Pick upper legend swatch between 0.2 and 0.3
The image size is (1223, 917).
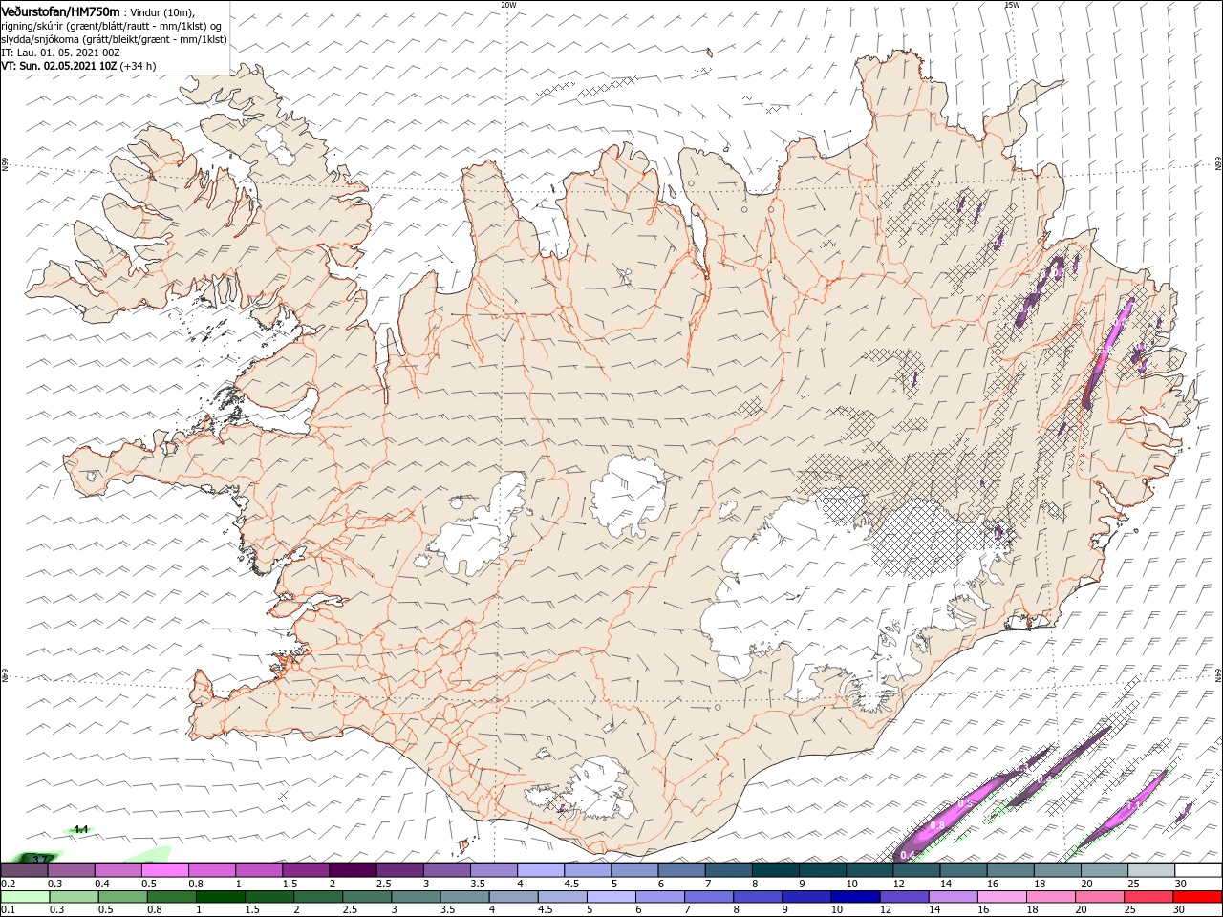click(x=25, y=870)
